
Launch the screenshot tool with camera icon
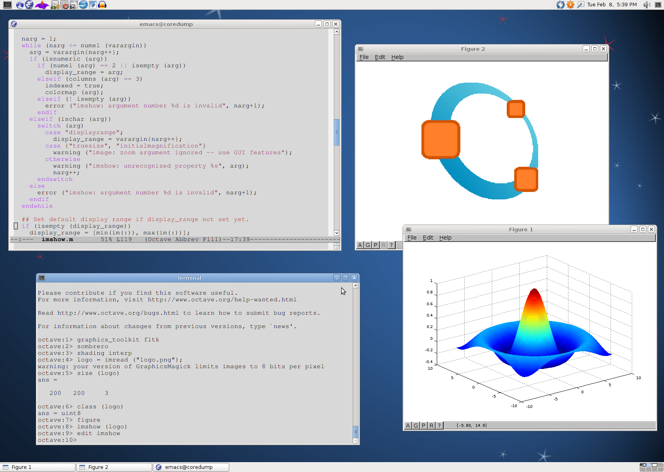coord(74,5)
